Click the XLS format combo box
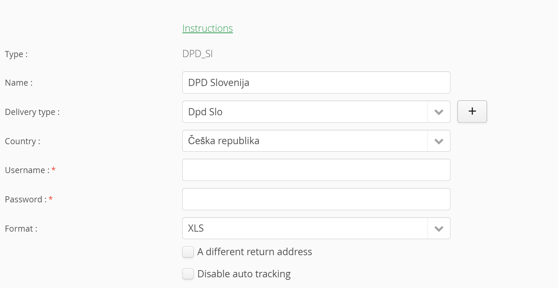 [x=305, y=228]
